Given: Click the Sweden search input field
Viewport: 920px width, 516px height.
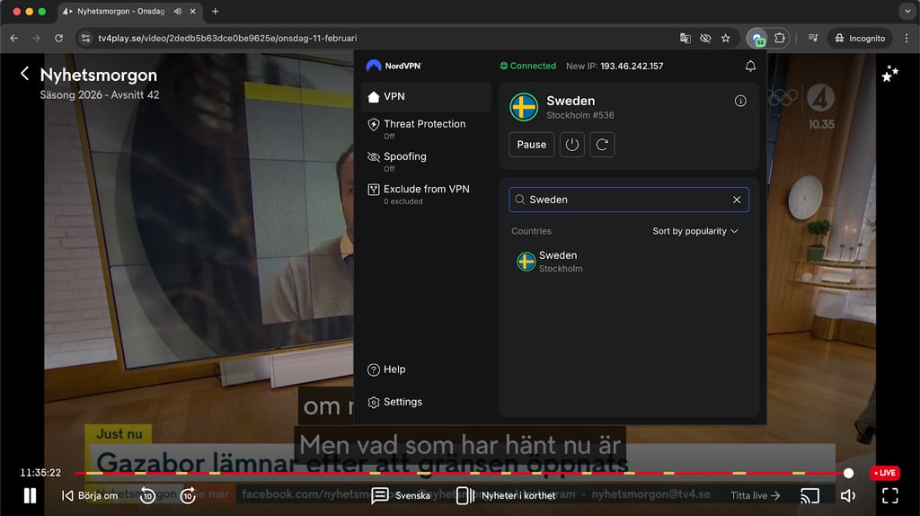Looking at the screenshot, I should (x=628, y=200).
